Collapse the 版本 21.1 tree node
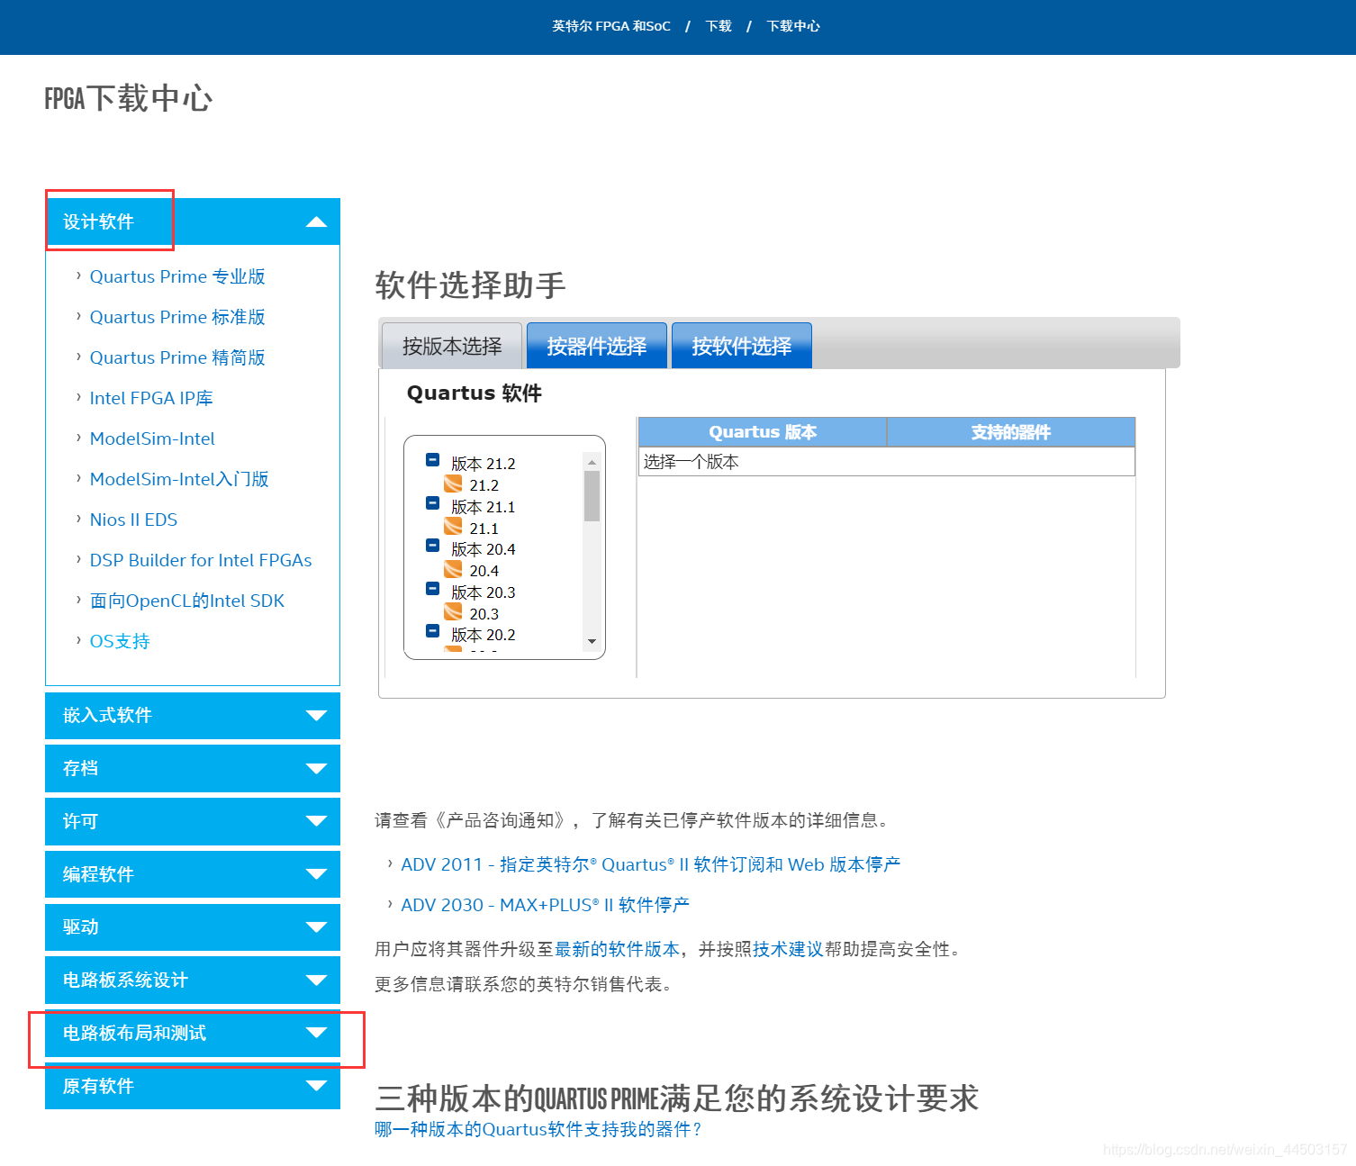1356x1166 pixels. pos(431,502)
